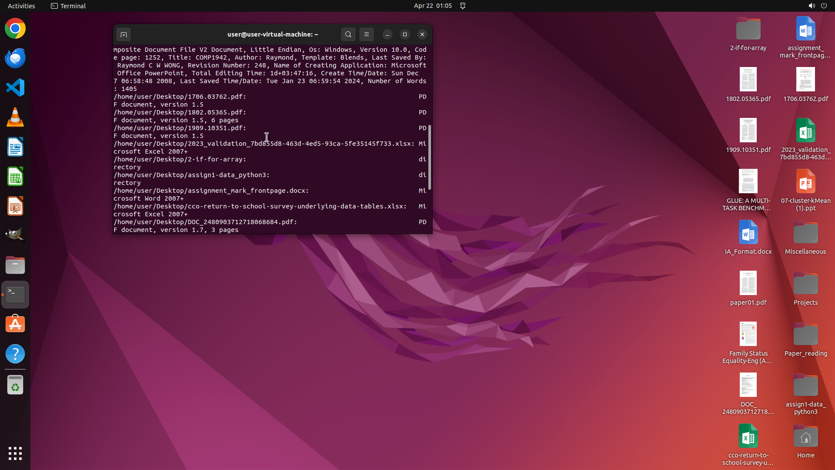This screenshot has width=835, height=470.
Task: Open the clock and calendar panel
Action: click(x=432, y=6)
